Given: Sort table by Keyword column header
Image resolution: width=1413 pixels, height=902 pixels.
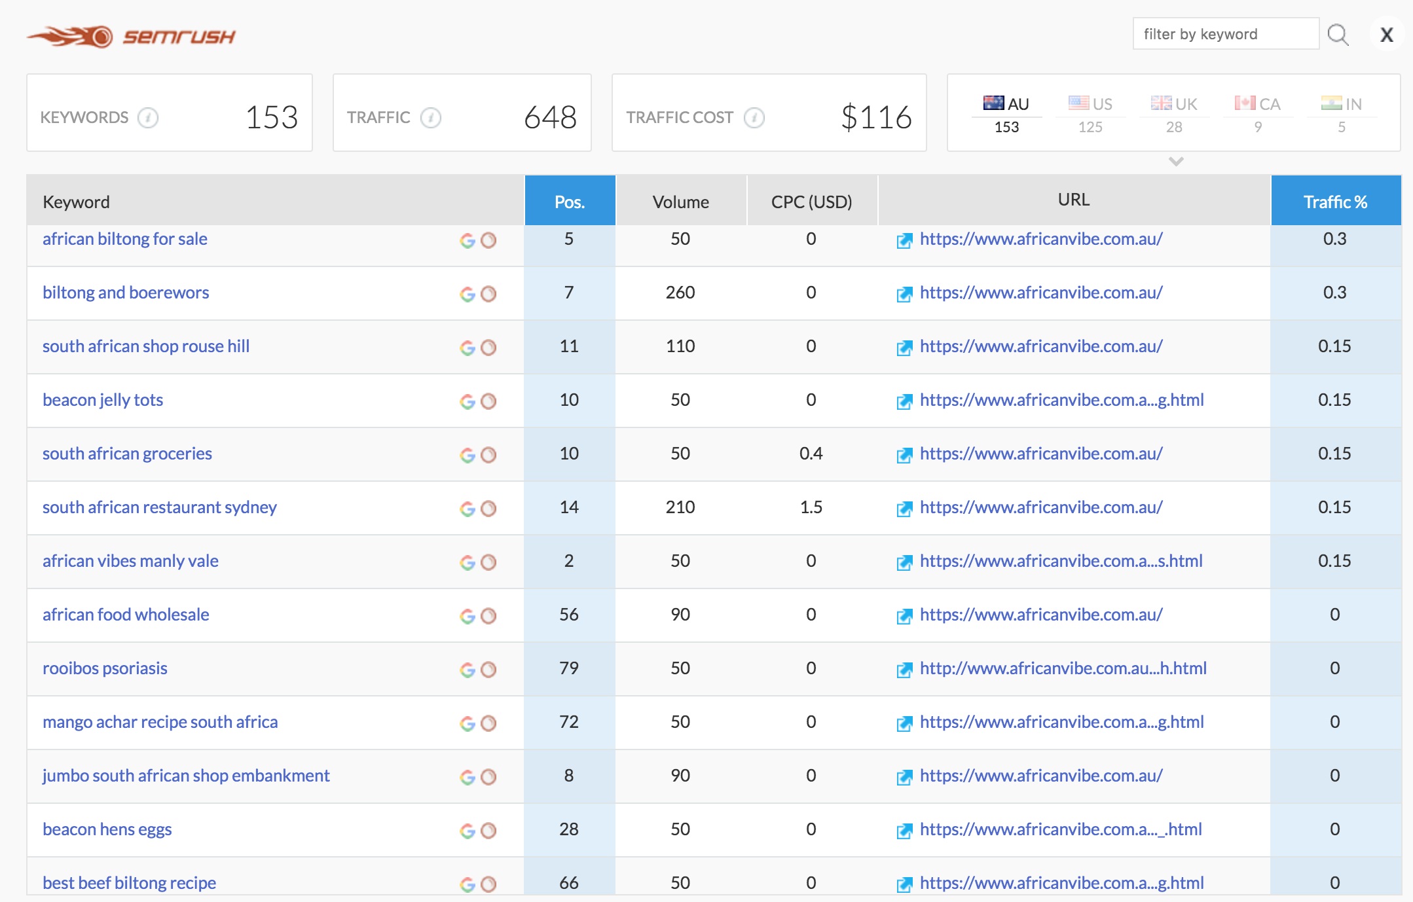Looking at the screenshot, I should (x=275, y=201).
